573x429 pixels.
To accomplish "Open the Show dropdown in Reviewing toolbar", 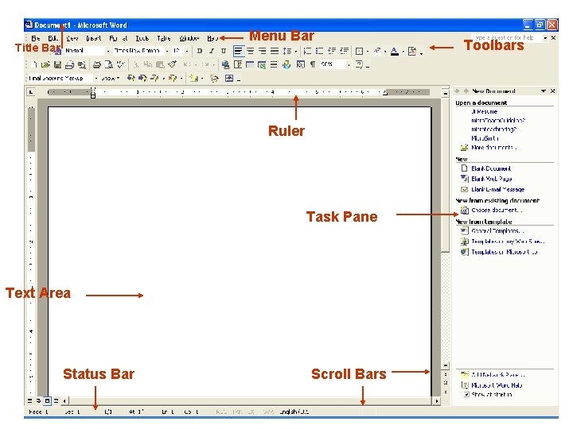I will tap(111, 78).
